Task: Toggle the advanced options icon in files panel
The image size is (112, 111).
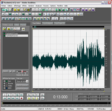Action: (23, 29)
